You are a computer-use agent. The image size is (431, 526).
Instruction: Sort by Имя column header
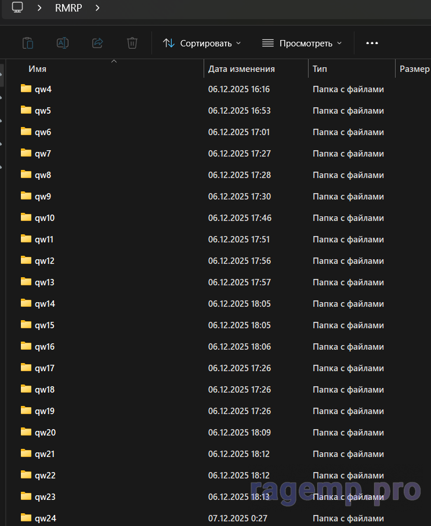[37, 69]
